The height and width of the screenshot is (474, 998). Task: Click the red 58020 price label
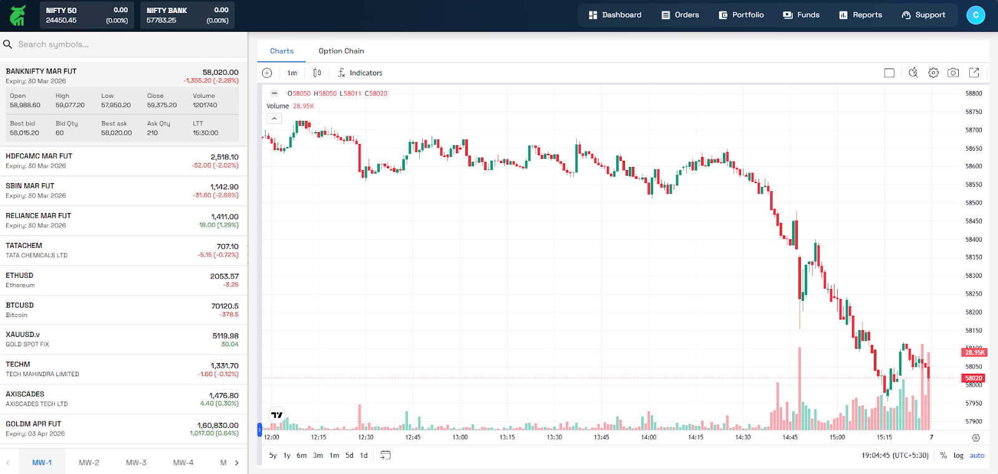(974, 378)
